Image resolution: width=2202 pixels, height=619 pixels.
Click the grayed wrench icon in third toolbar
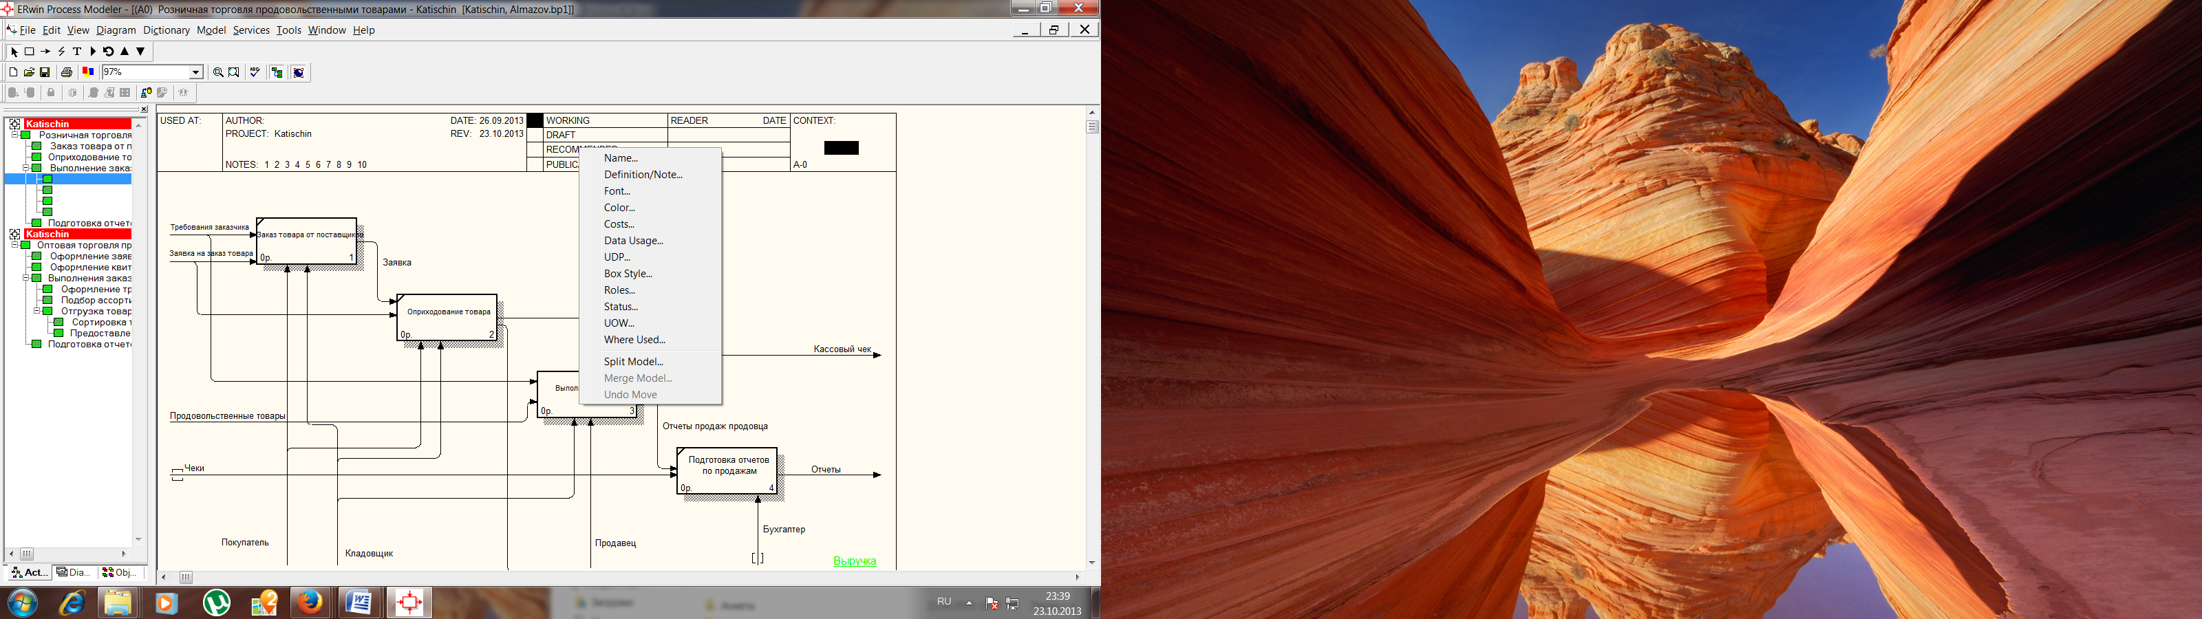tap(162, 92)
